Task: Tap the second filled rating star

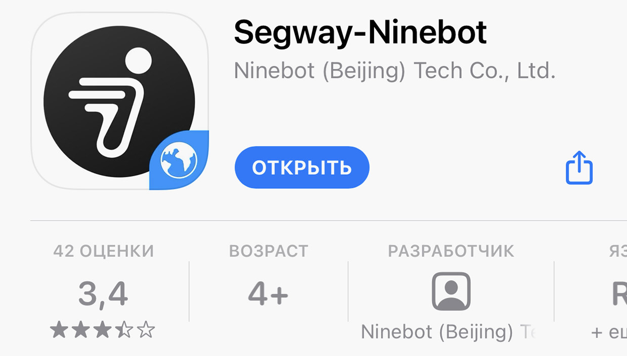Action: tap(80, 331)
